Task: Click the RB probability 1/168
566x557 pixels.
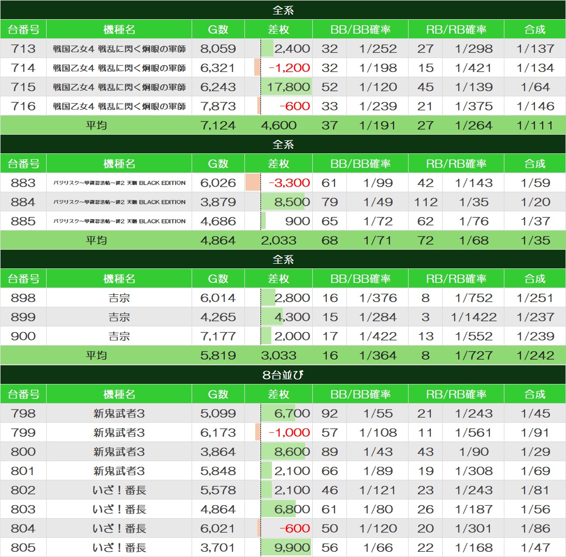Action: (x=474, y=547)
